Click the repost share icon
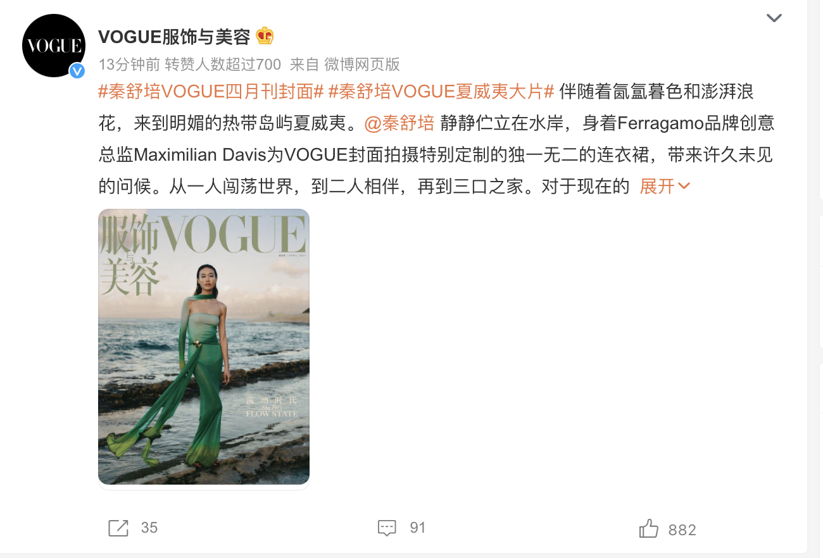 [118, 528]
